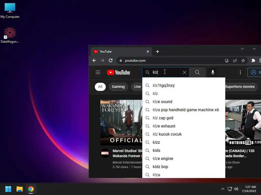Choose suggestion klz1tgq3nzy
Screen dimensions: 261x195
184,85
